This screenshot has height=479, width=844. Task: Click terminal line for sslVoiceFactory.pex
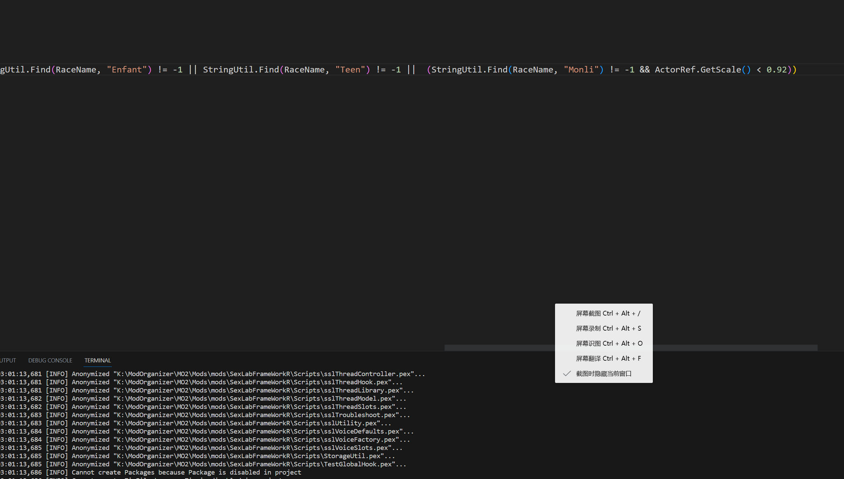pos(205,439)
